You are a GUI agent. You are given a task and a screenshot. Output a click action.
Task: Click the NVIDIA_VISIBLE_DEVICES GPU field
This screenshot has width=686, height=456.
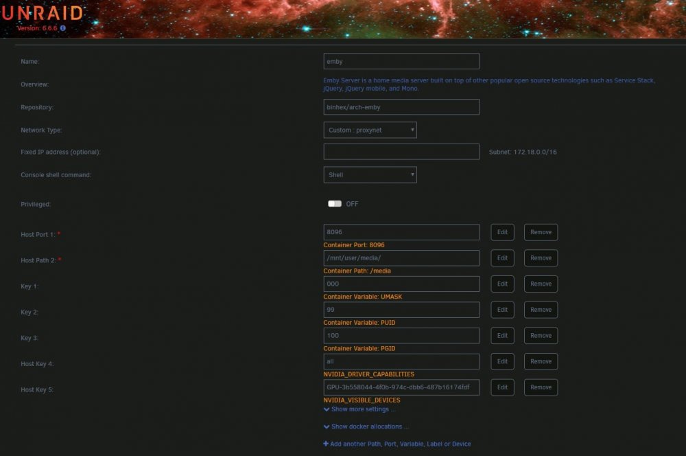pos(401,387)
